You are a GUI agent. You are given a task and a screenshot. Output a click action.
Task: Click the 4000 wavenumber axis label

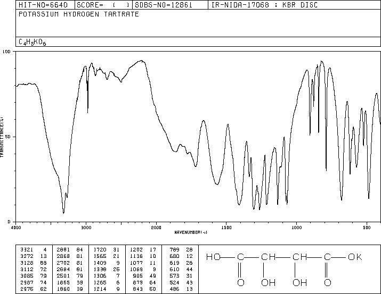(16, 228)
